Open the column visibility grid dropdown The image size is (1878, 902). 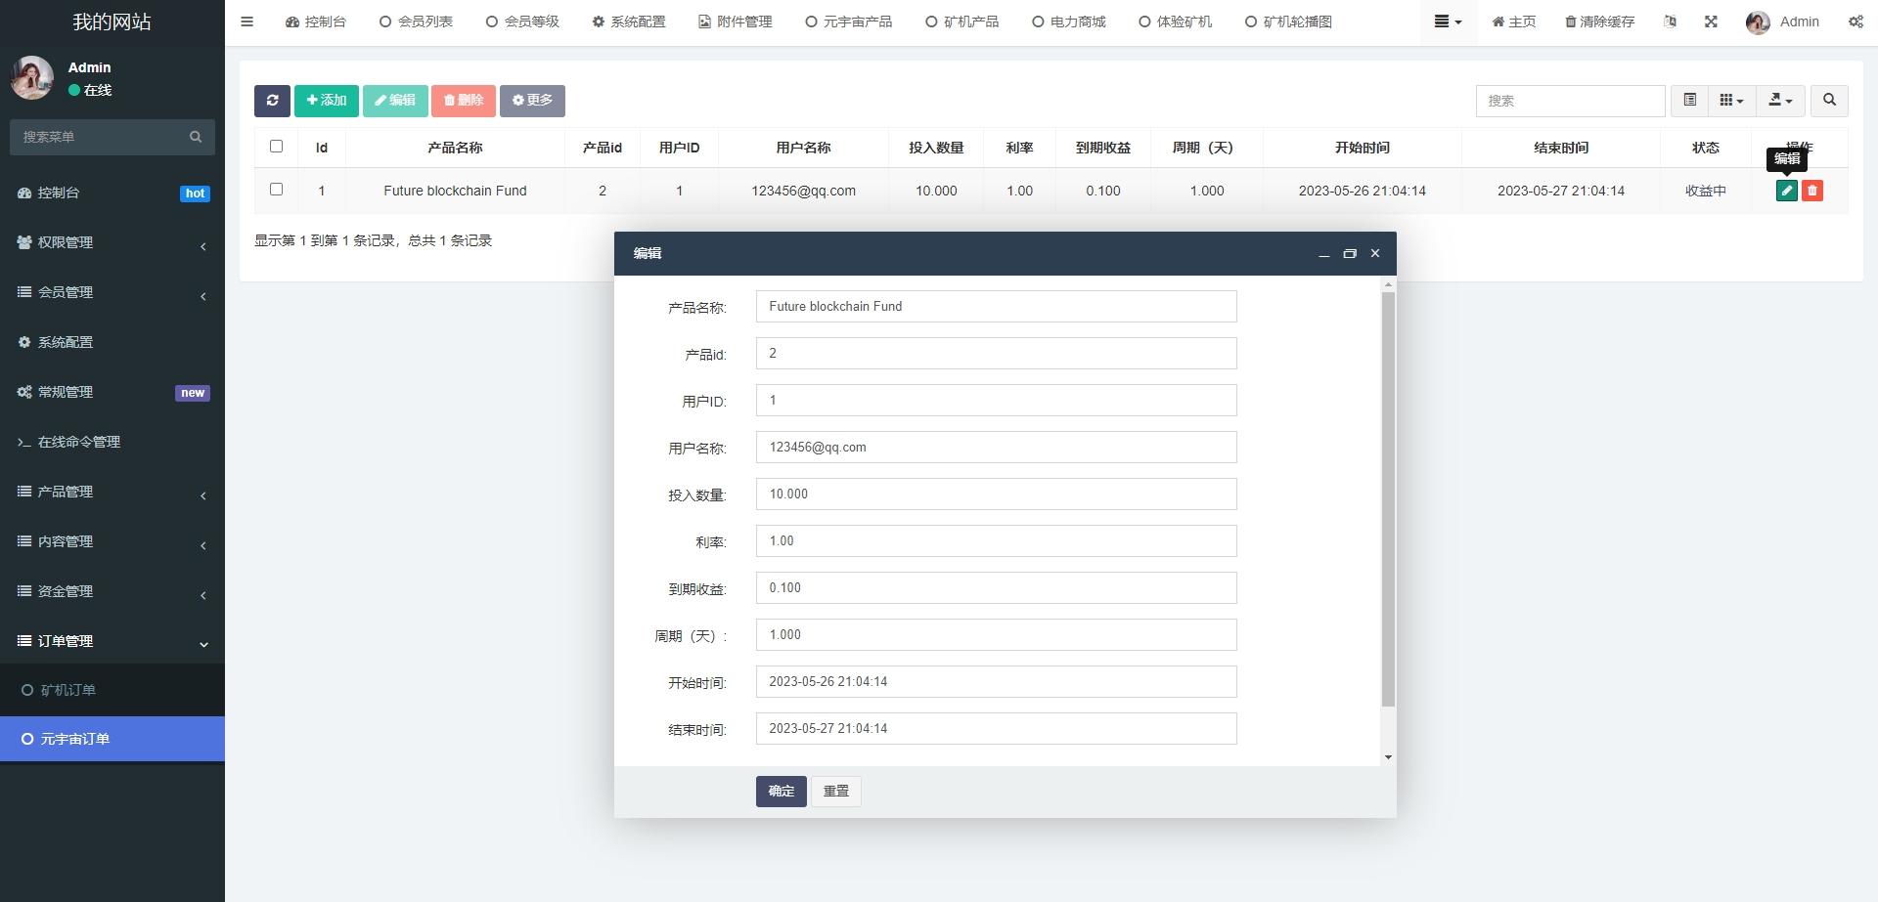pyautogui.click(x=1731, y=100)
